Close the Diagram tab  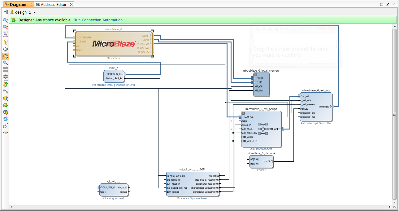click(31, 5)
